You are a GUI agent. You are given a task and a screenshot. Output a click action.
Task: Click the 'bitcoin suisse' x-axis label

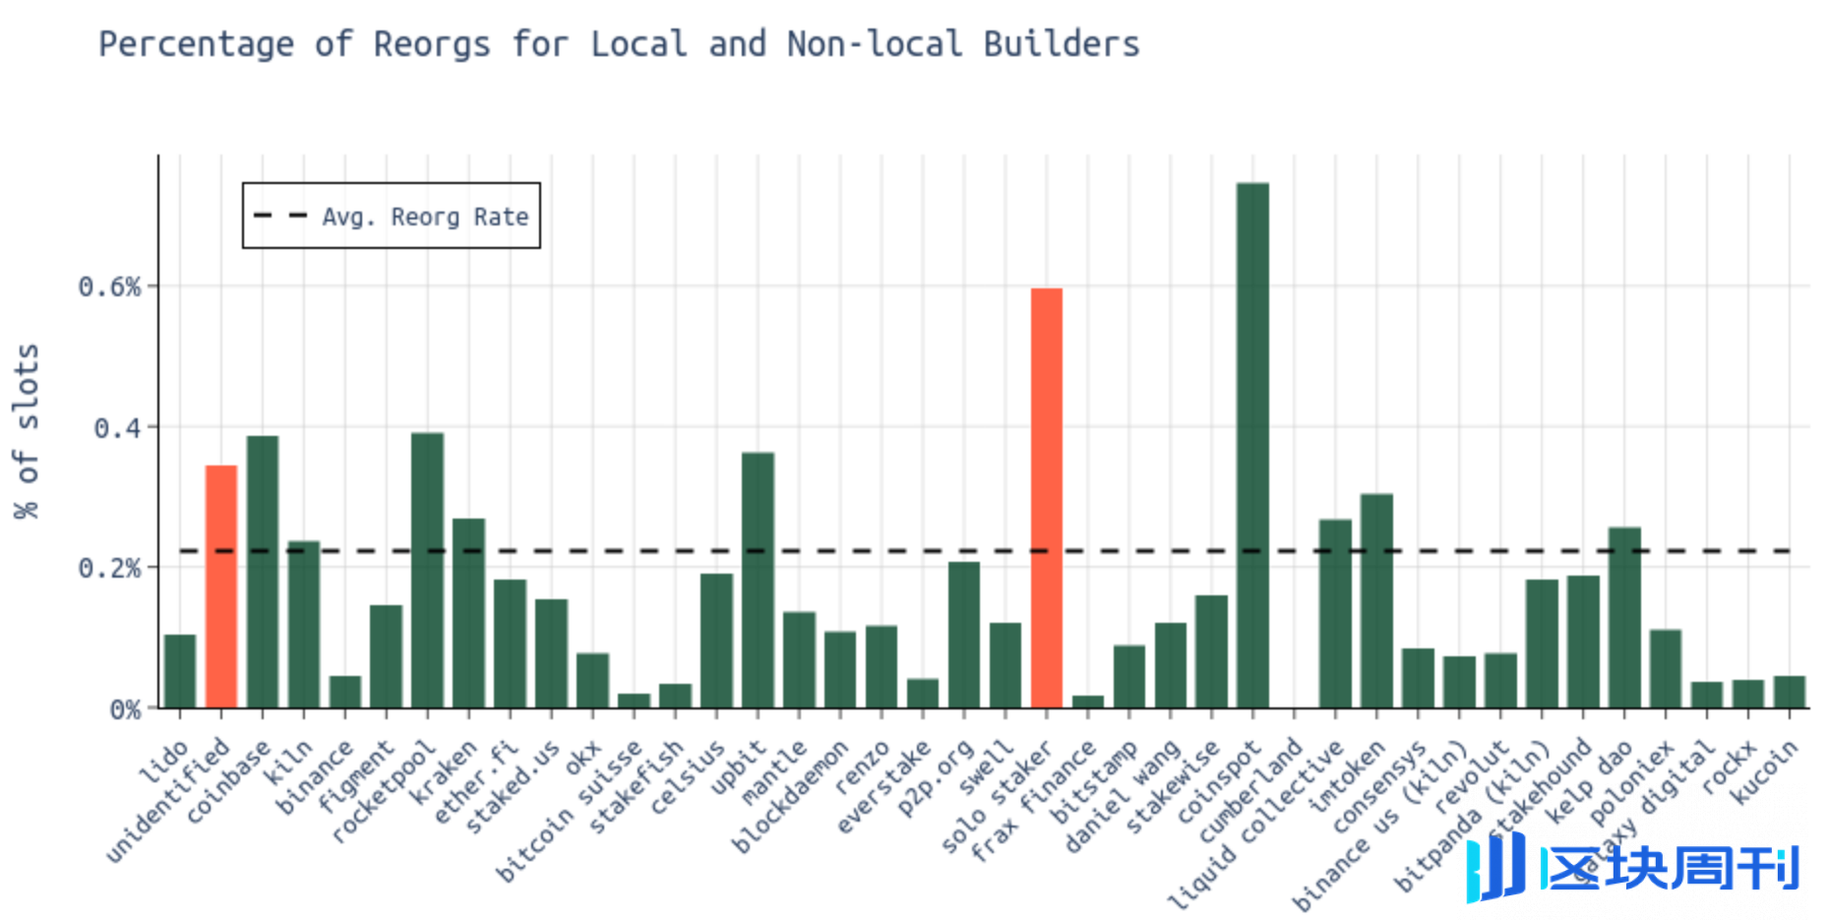569,810
